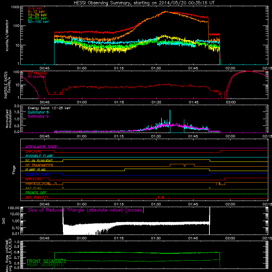Select the 6-12 keV legend label
Image resolution: width=272 pixels, height=272 pixels.
36,12
